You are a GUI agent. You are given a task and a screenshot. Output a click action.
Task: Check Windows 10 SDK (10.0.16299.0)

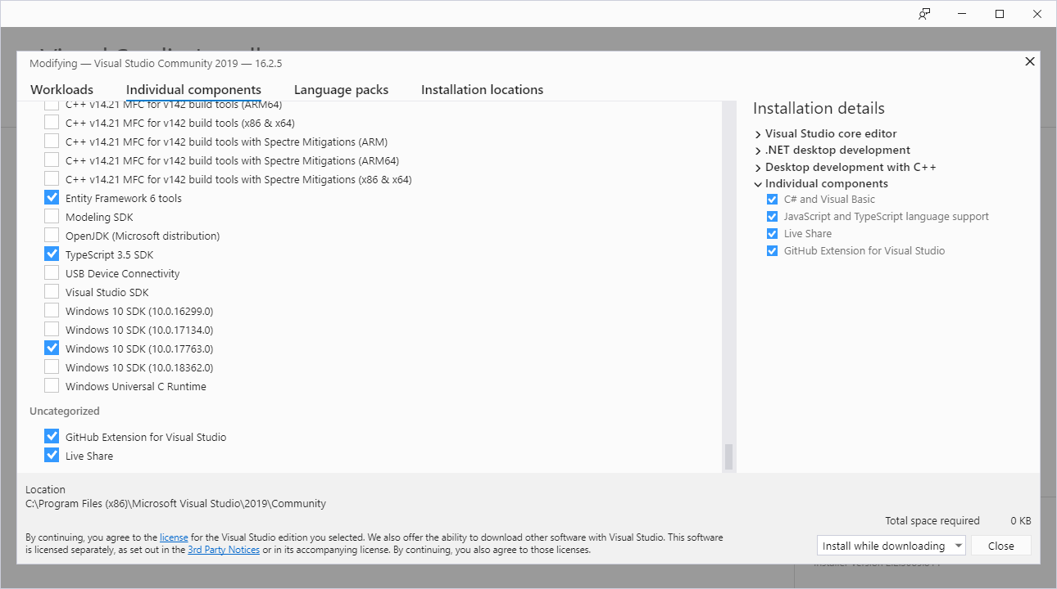click(x=52, y=311)
